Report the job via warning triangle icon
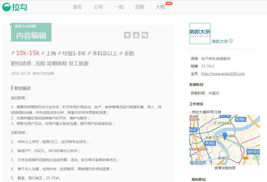267x182 pixels. pos(136,35)
